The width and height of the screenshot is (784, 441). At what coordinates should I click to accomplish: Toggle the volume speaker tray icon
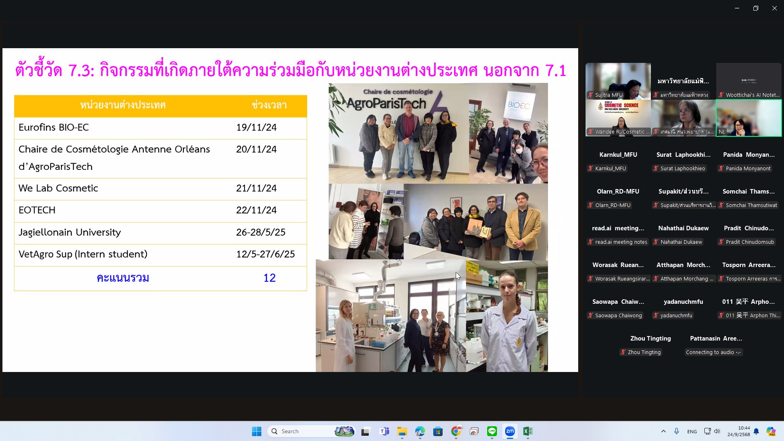click(717, 431)
